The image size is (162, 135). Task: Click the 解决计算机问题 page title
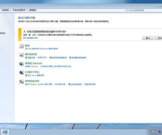(27, 18)
